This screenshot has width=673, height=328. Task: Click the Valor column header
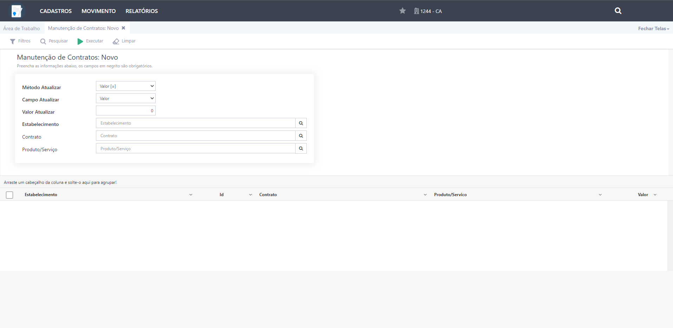coord(643,195)
